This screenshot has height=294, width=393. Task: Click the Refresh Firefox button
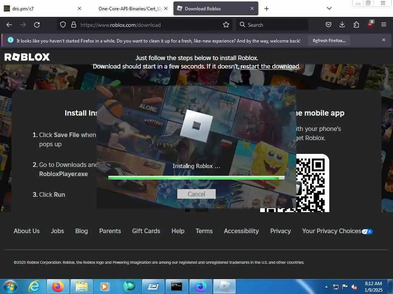click(329, 41)
